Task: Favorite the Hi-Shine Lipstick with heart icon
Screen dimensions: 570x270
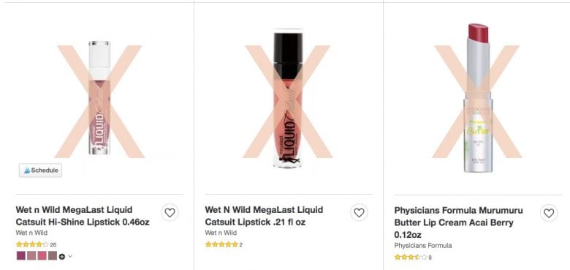Action: 170,212
